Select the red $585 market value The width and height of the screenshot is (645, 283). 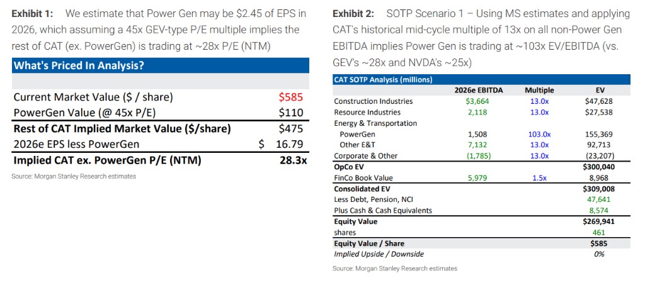tap(290, 97)
